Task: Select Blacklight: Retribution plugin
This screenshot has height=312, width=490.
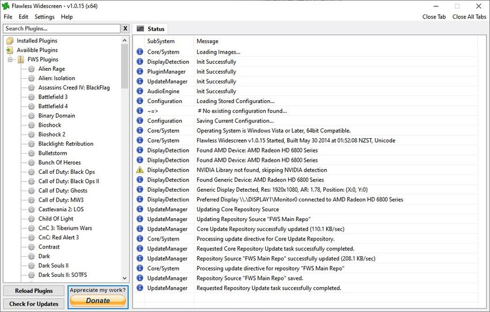Action: [66, 144]
